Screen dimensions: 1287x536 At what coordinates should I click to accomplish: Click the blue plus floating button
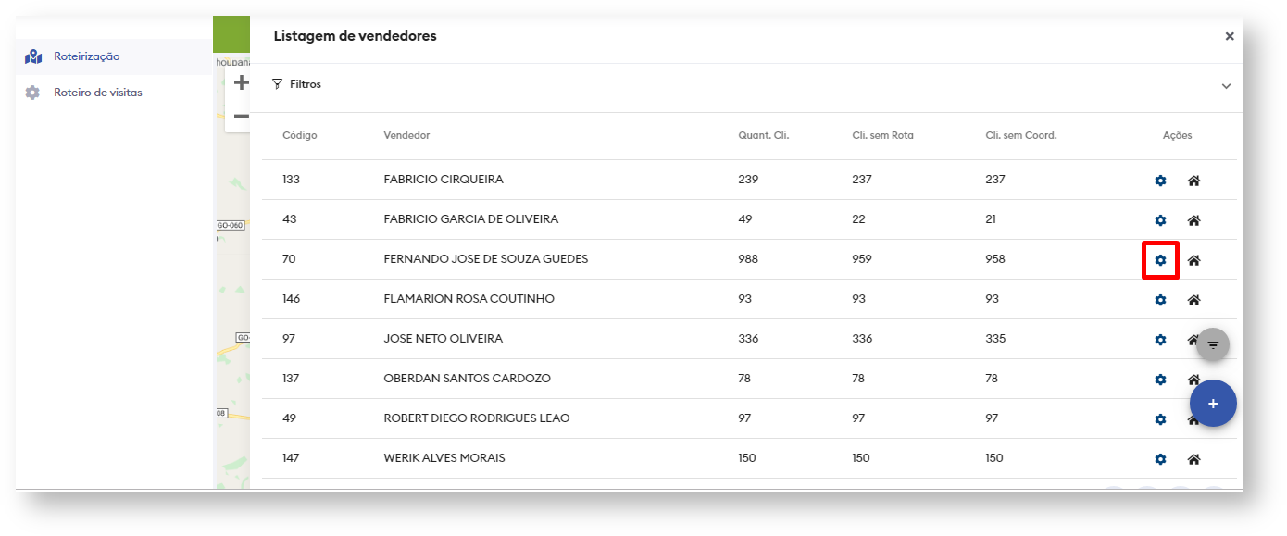tap(1213, 404)
